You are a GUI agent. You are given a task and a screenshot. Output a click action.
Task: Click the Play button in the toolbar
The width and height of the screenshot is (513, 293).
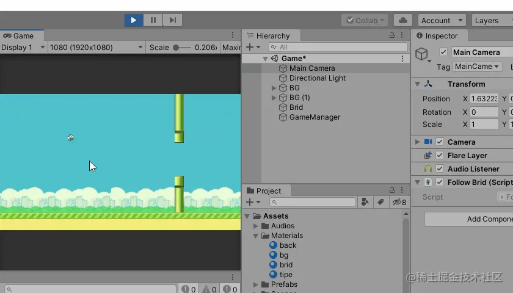click(134, 20)
